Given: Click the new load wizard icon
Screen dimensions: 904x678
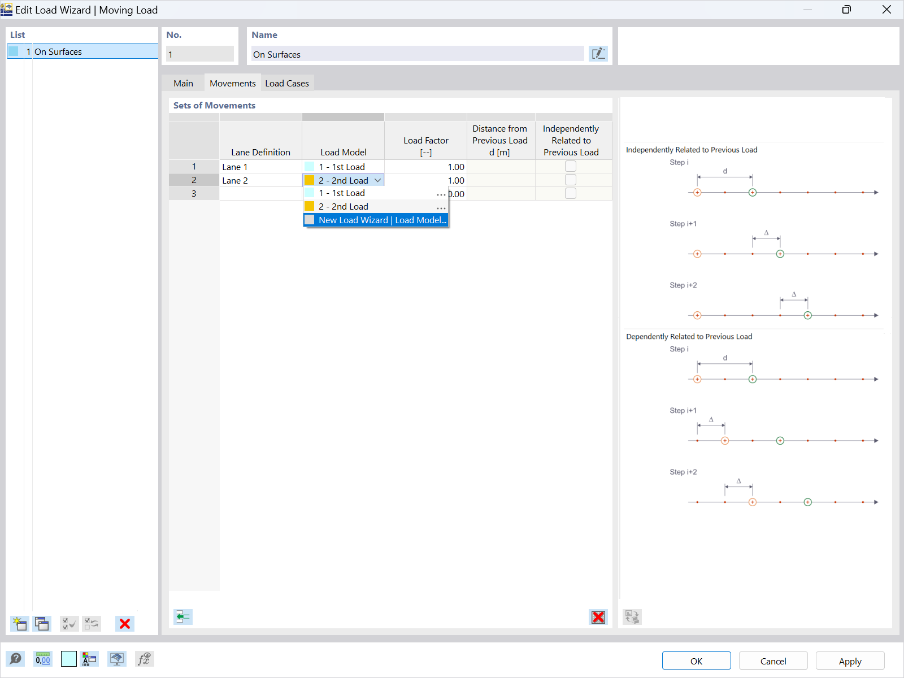Looking at the screenshot, I should point(19,624).
